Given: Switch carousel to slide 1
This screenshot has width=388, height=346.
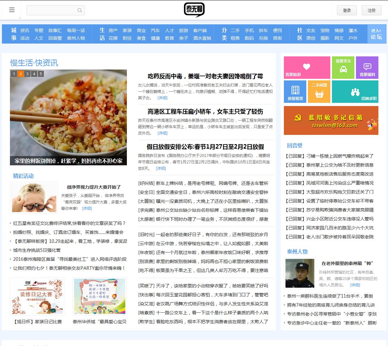Looking at the screenshot, I should tap(13, 74).
